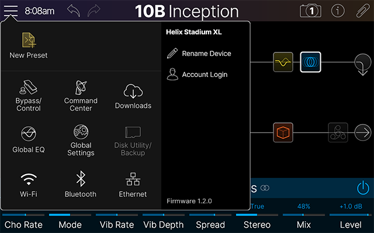Select the Cho Rate parameter tab

23,224
